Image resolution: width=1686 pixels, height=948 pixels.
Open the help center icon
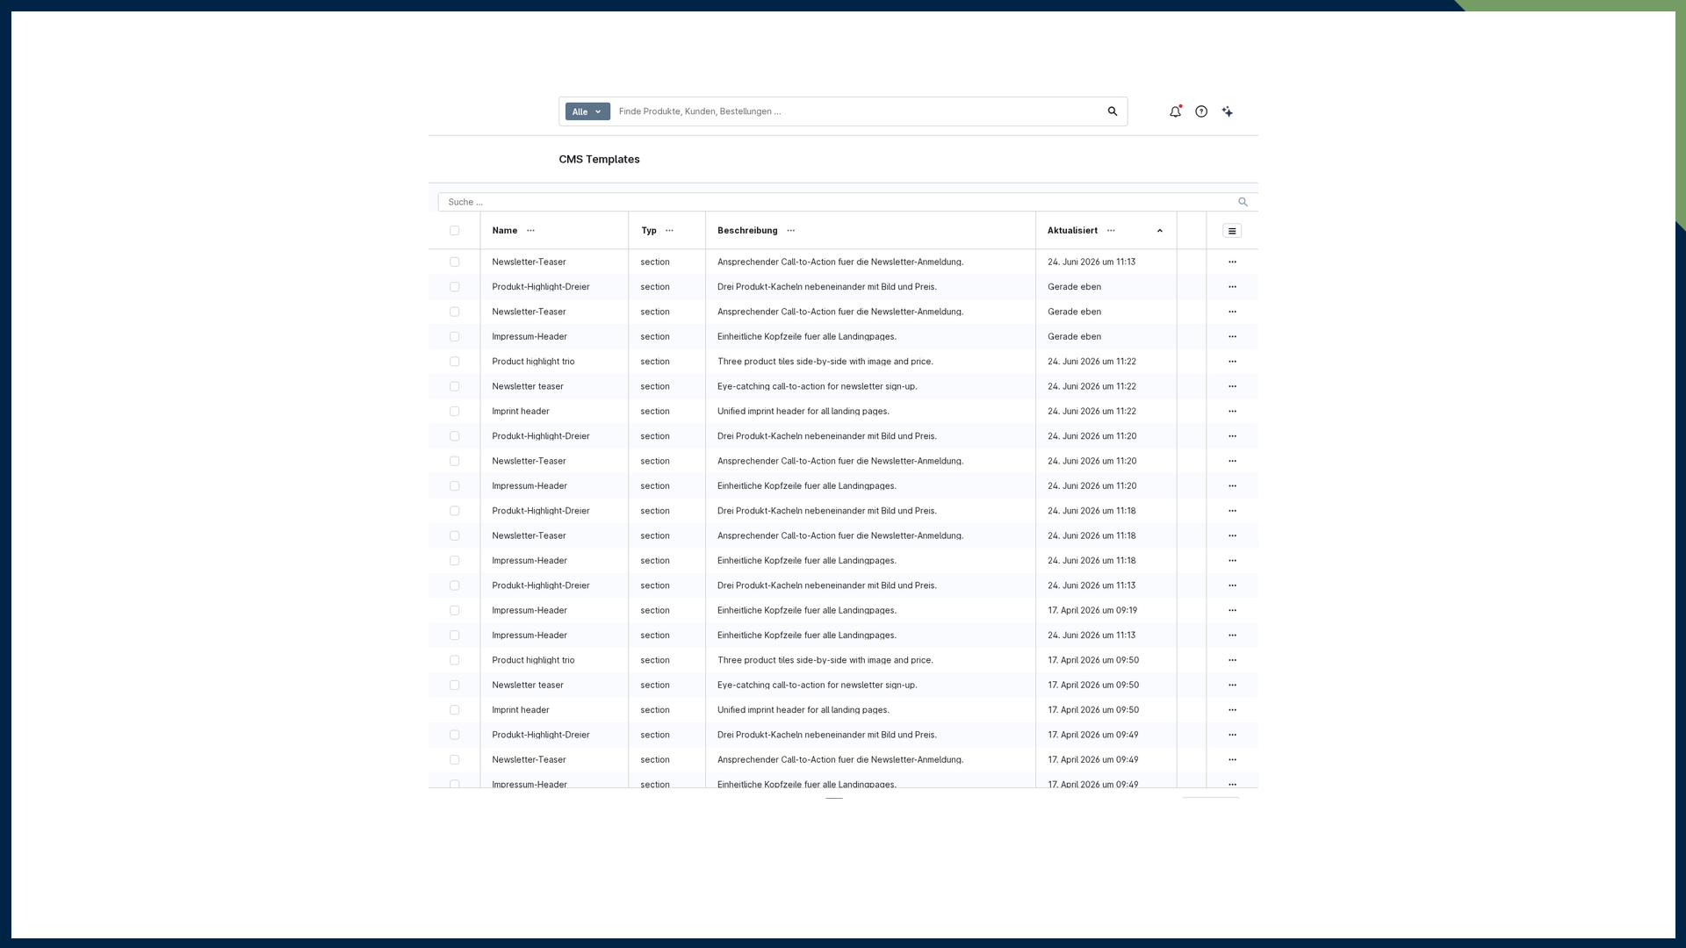[1201, 111]
